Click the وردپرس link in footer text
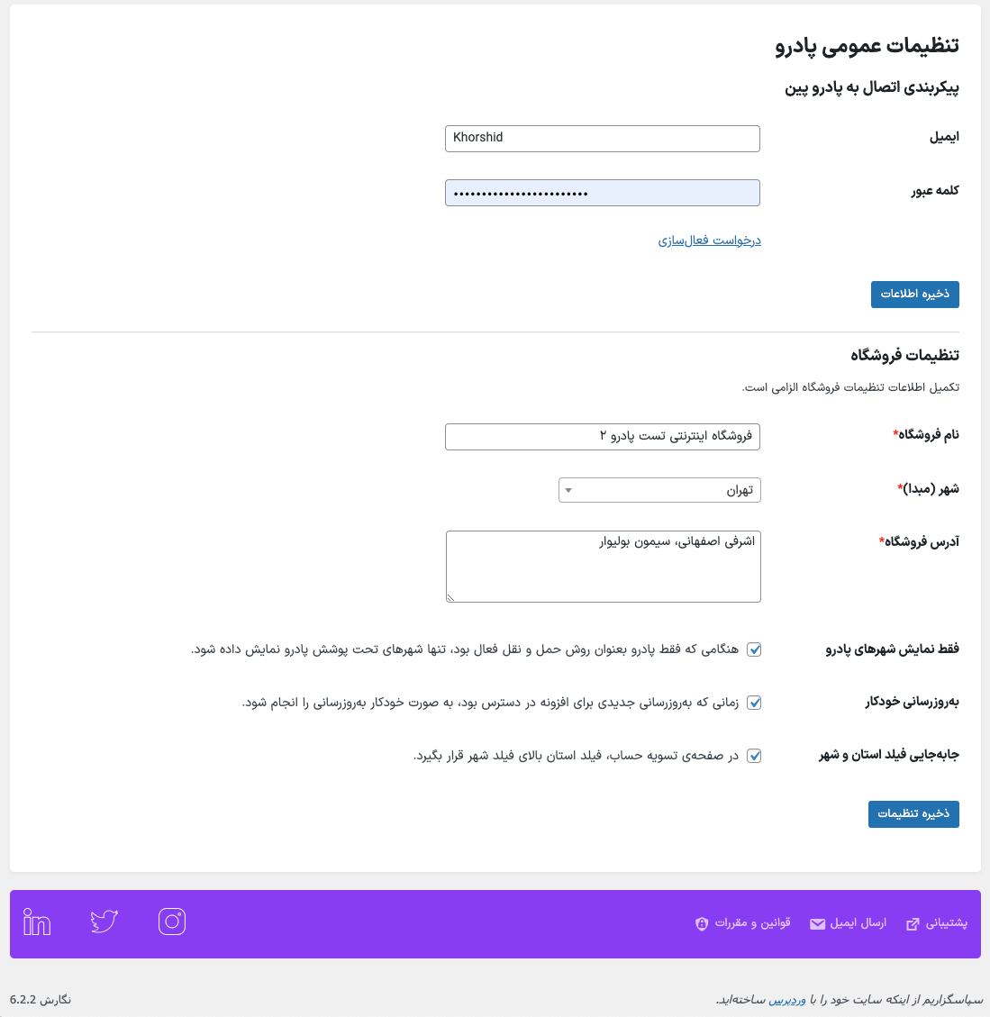The height and width of the screenshot is (1017, 990). click(787, 1000)
